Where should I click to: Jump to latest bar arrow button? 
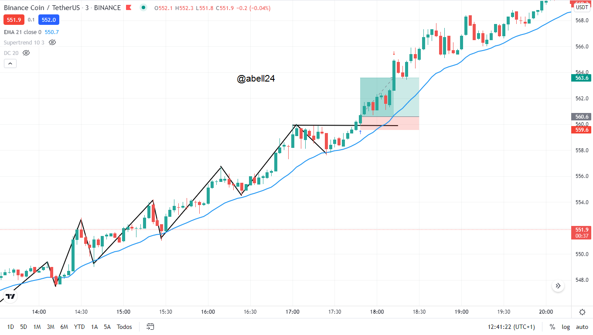558,287
